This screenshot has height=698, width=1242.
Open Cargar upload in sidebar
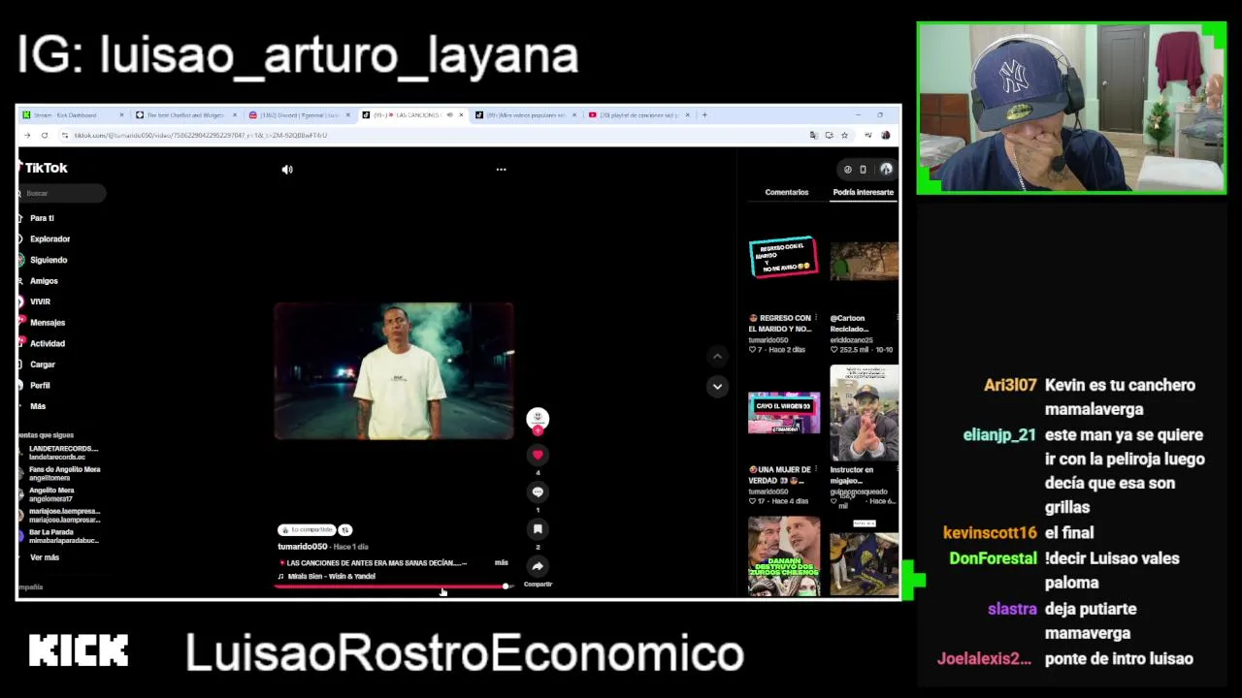pyautogui.click(x=42, y=365)
